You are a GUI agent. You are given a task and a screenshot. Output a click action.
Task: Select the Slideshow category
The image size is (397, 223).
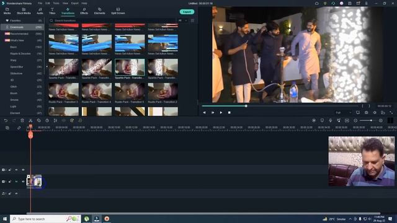pos(22,73)
